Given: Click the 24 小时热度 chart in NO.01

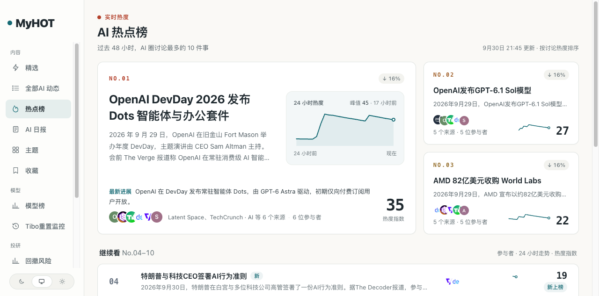Looking at the screenshot, I should (x=345, y=128).
